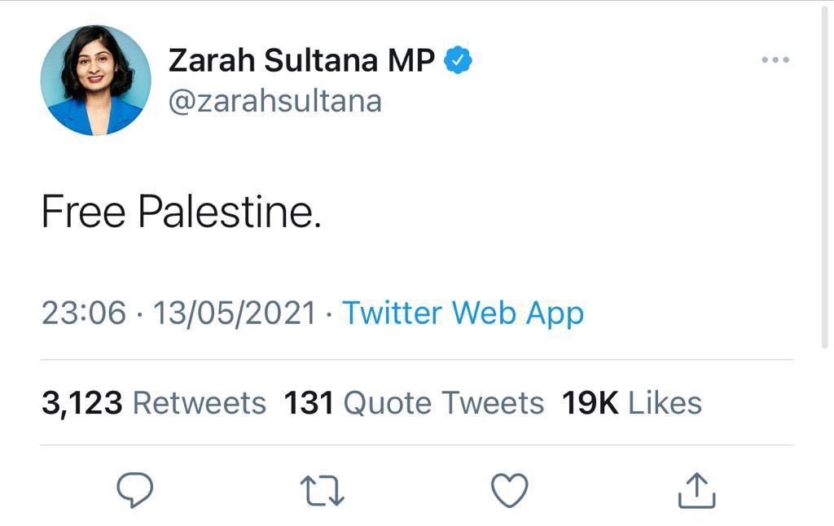Screen dimensions: 834x526
Task: Open the Quote Tweets label
Action: point(443,403)
